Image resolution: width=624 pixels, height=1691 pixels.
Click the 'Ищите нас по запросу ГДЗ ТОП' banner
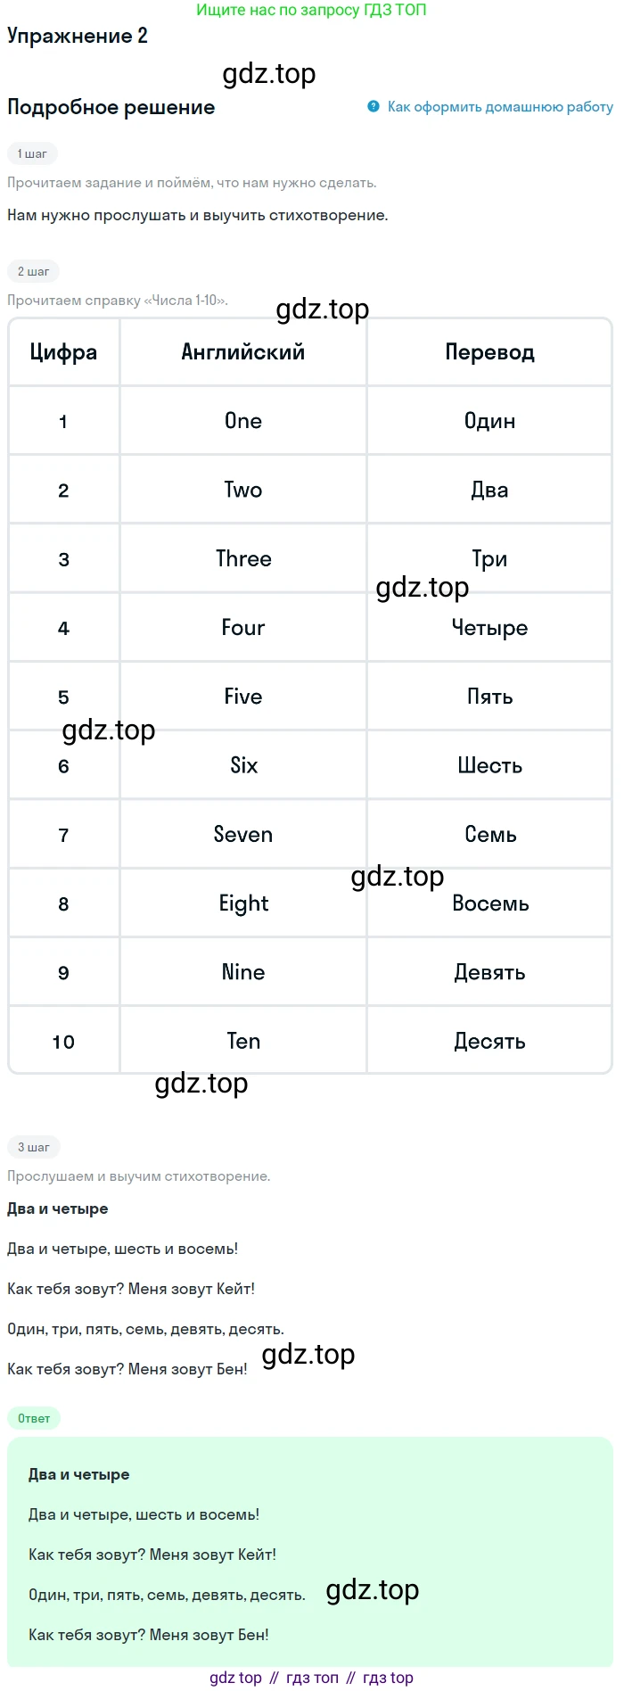311,10
